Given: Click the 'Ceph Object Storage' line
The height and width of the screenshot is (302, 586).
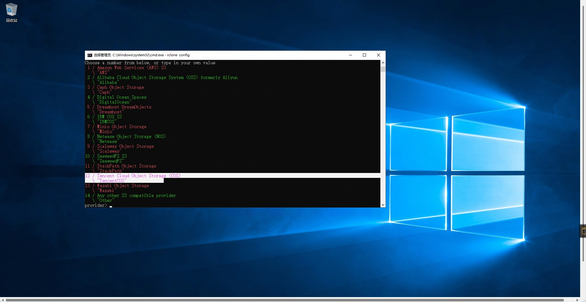Looking at the screenshot, I should coord(116,87).
